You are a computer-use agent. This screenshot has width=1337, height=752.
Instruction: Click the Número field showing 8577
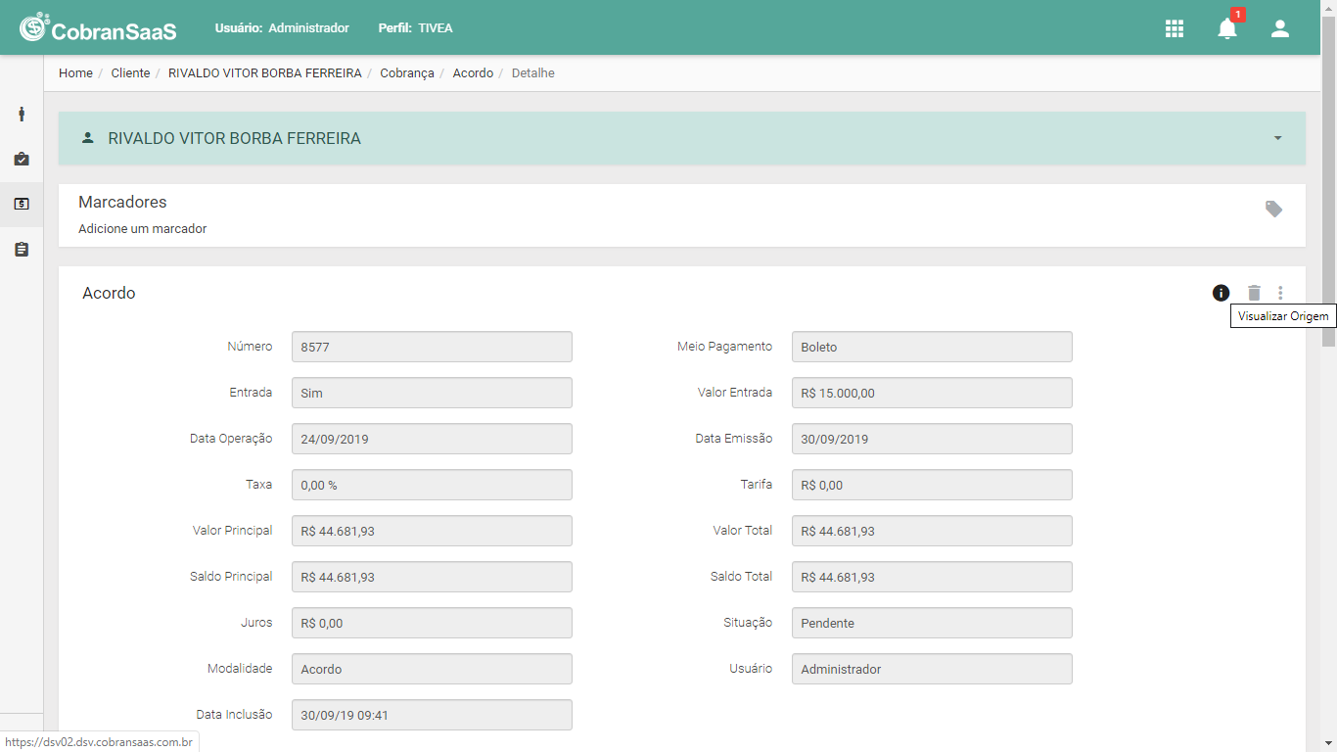tap(432, 347)
